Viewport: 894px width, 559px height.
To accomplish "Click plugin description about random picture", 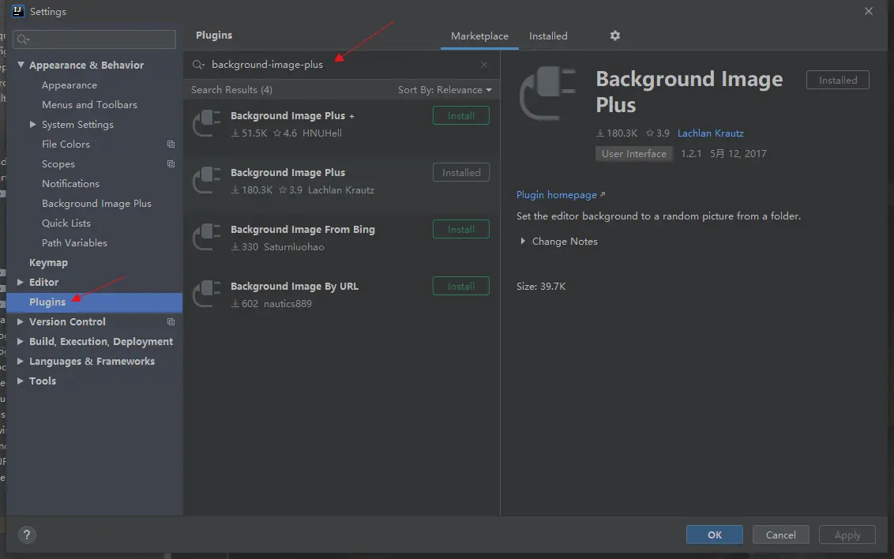I will tap(659, 216).
